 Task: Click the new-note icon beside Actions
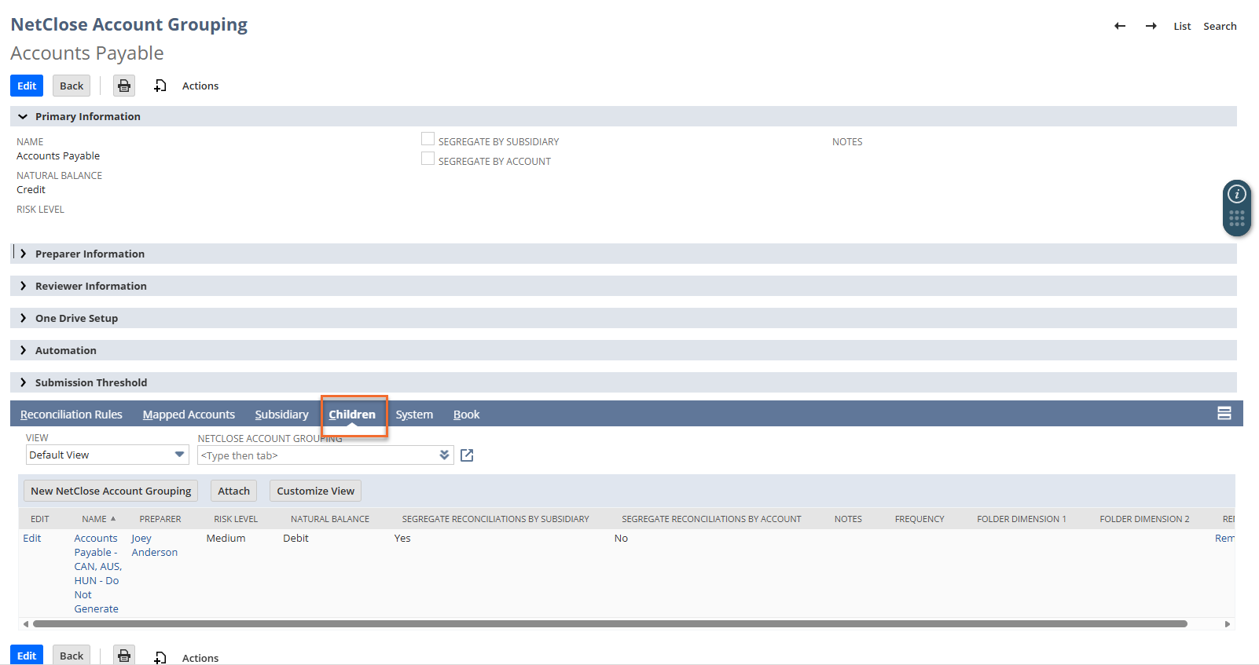(x=160, y=86)
